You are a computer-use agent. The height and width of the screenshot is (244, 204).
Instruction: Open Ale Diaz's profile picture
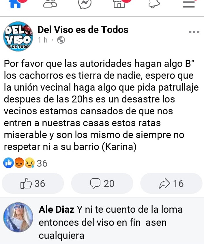18,217
